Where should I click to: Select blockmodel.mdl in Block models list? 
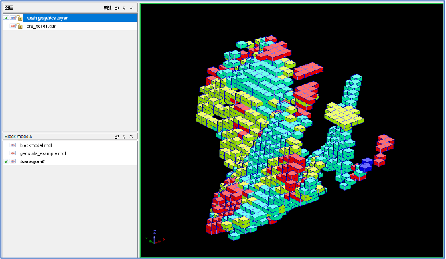[x=36, y=145]
